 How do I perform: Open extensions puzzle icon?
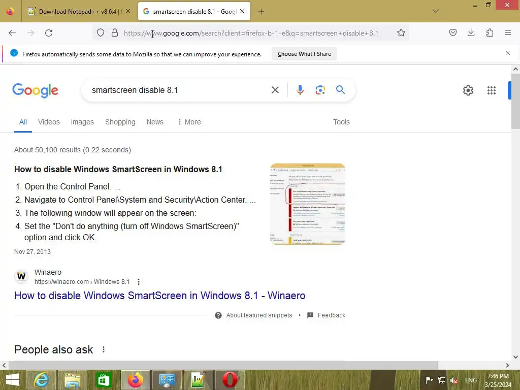point(490,32)
